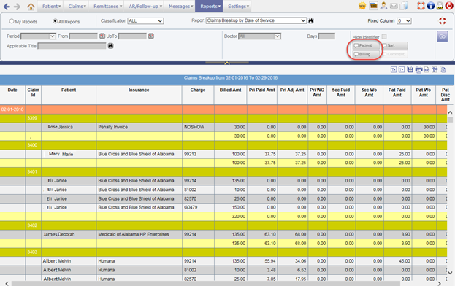Click the horizontal scrollbar right arrow

[440, 283]
